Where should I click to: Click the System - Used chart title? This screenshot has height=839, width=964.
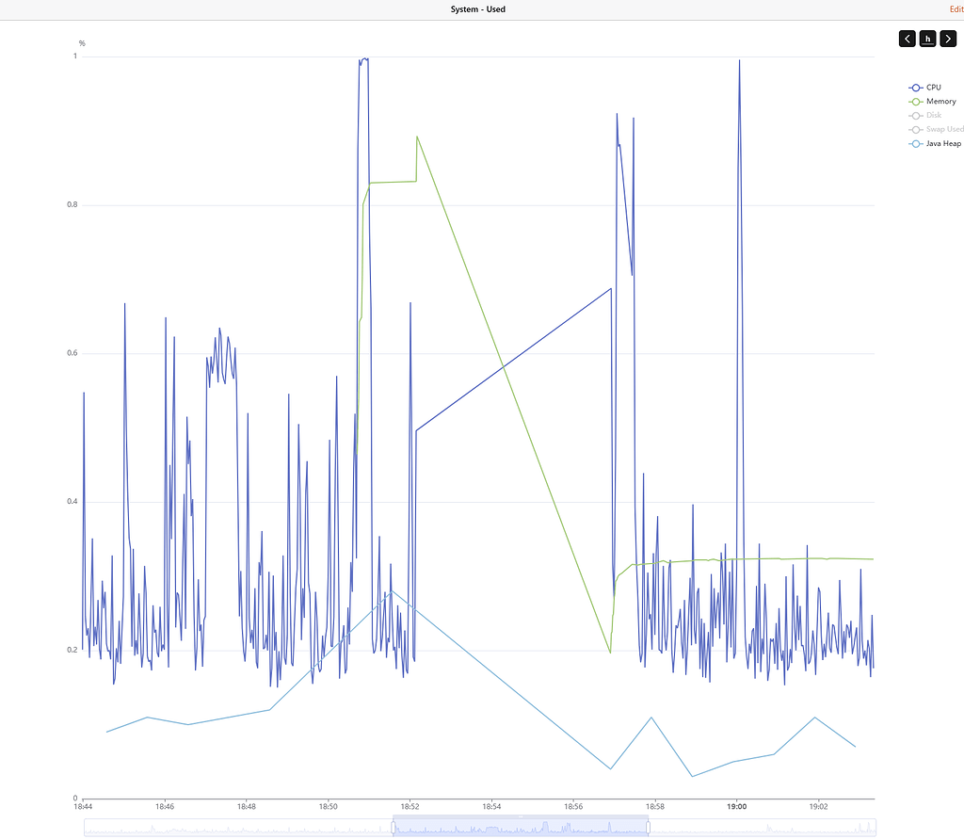coord(478,9)
